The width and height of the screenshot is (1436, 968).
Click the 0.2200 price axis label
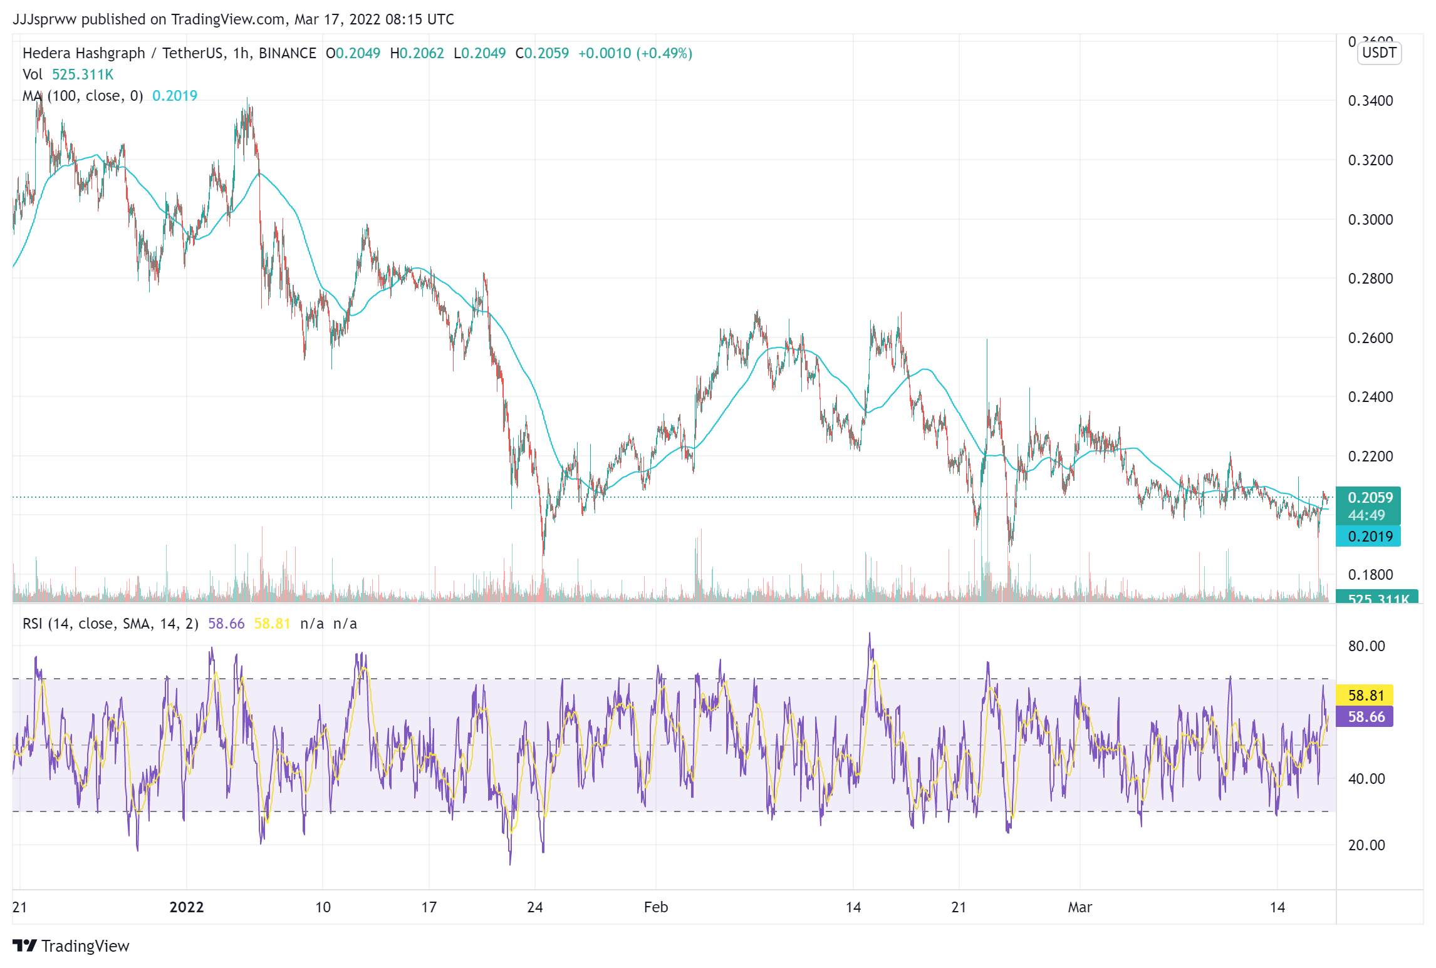pyautogui.click(x=1370, y=456)
